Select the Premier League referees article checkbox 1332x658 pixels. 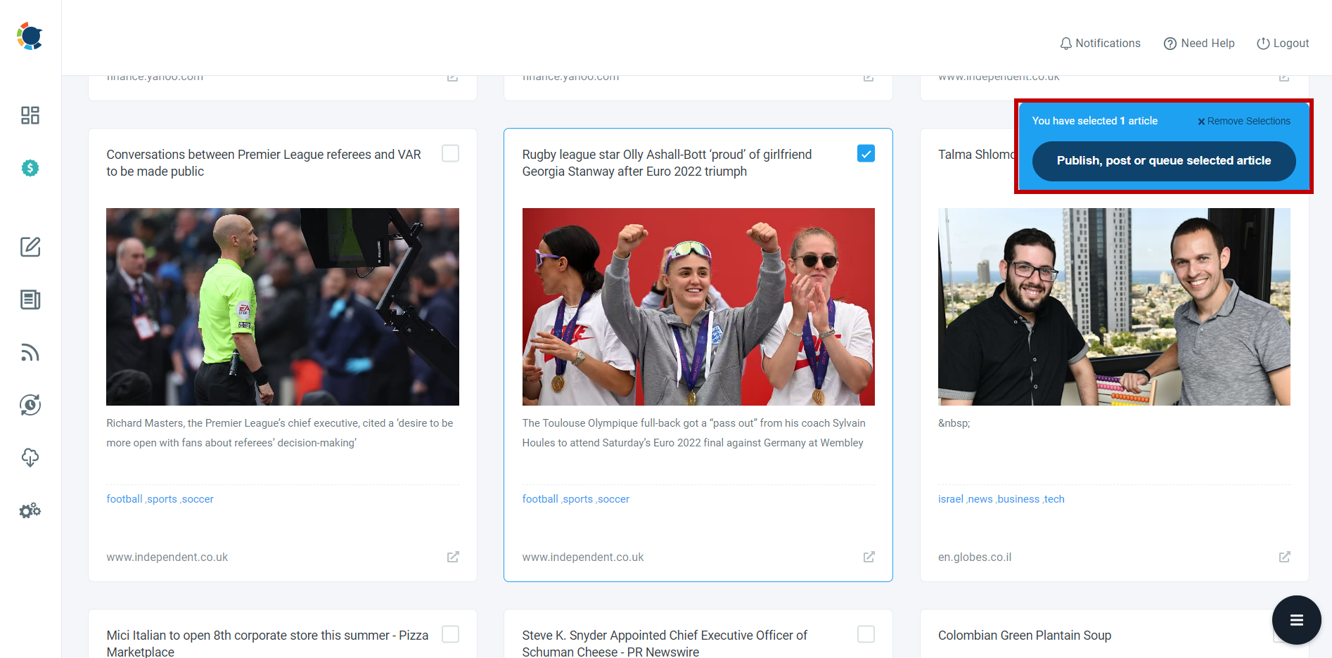[451, 153]
